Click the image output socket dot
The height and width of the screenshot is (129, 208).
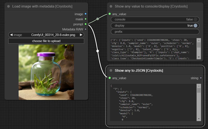[86, 14]
